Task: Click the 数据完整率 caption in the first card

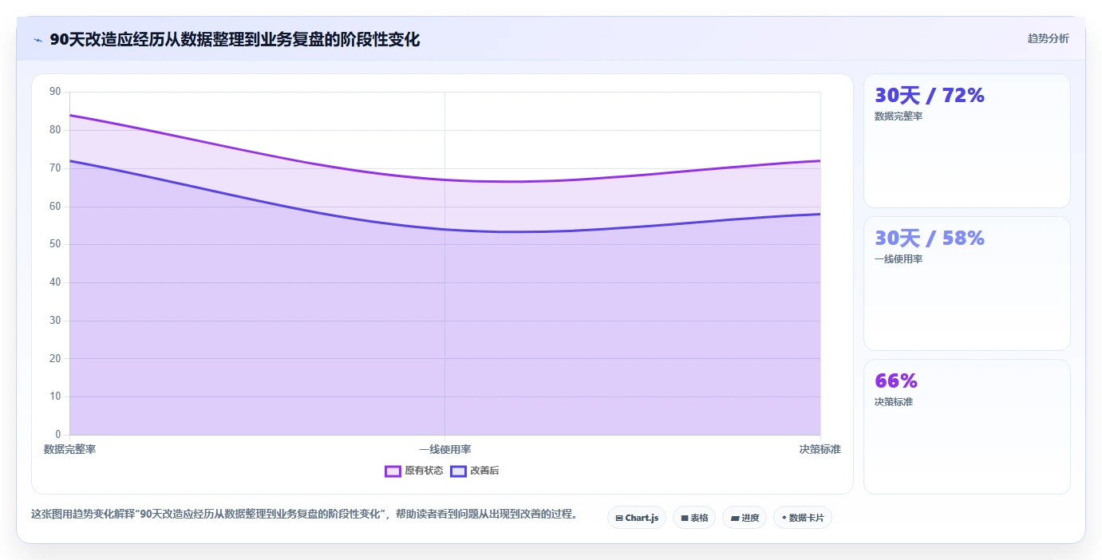Action: pyautogui.click(x=899, y=116)
